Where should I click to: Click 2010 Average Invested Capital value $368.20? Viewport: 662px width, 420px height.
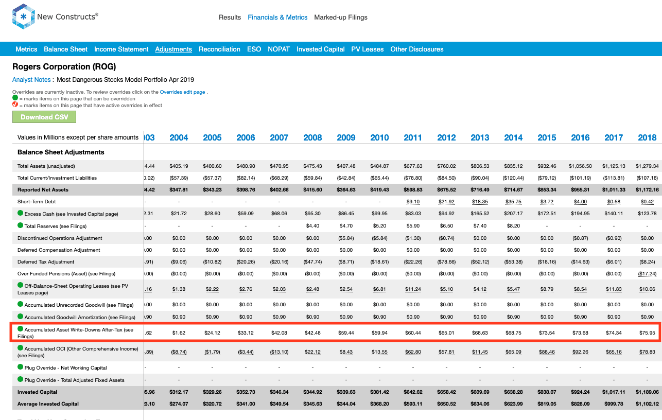coord(379,404)
